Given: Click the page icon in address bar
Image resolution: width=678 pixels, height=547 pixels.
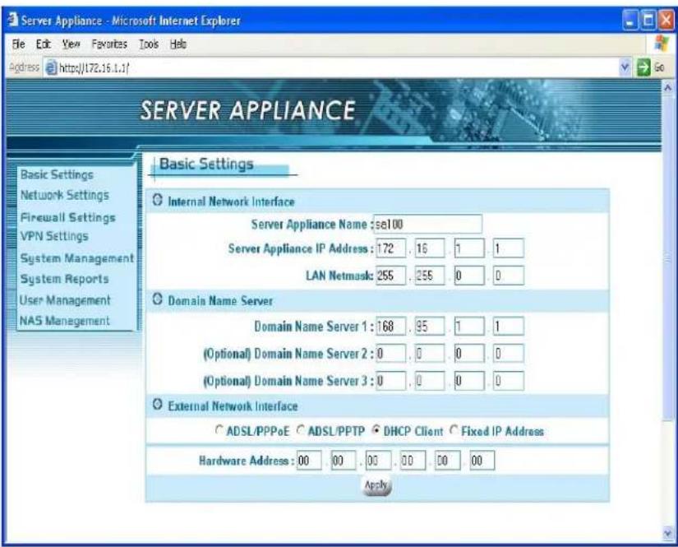Looking at the screenshot, I should [52, 68].
